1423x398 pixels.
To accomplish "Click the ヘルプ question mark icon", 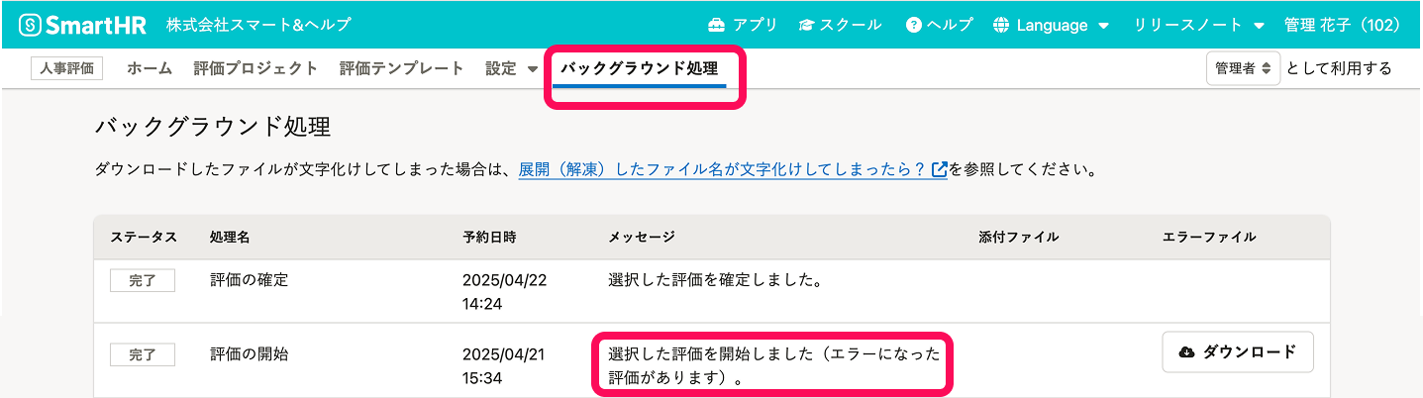I will tap(913, 25).
